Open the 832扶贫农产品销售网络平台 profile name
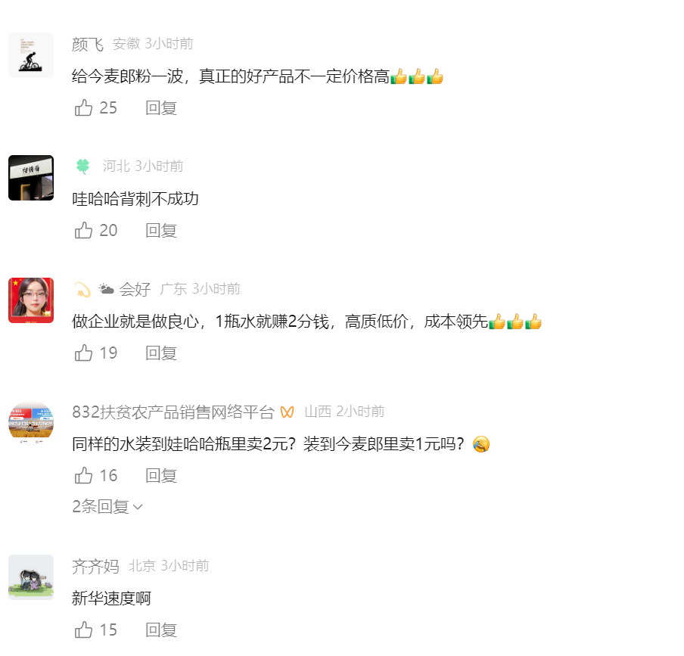The image size is (684, 656). tap(173, 412)
